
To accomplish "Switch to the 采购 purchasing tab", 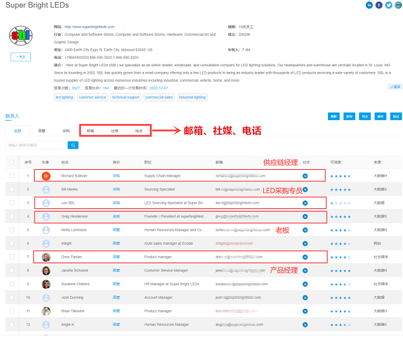I will [66, 131].
